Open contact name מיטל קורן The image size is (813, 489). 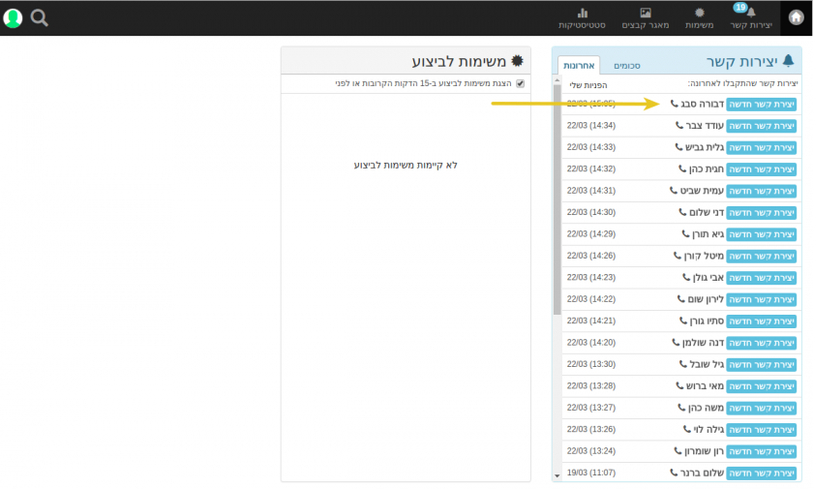(x=704, y=257)
